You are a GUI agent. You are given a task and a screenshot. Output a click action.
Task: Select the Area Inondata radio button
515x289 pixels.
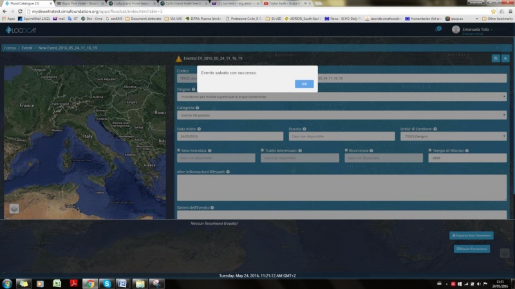(179, 150)
